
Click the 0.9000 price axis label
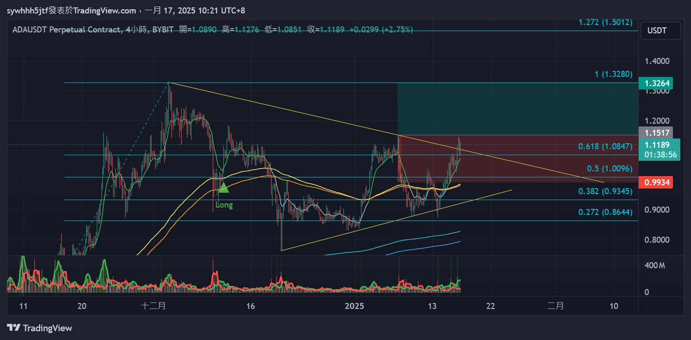pyautogui.click(x=657, y=210)
